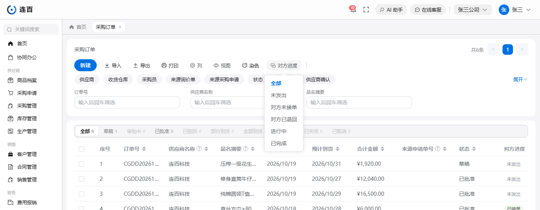540x210 pixels.
Task: Click the 连百 logo
Action: (x=20, y=10)
